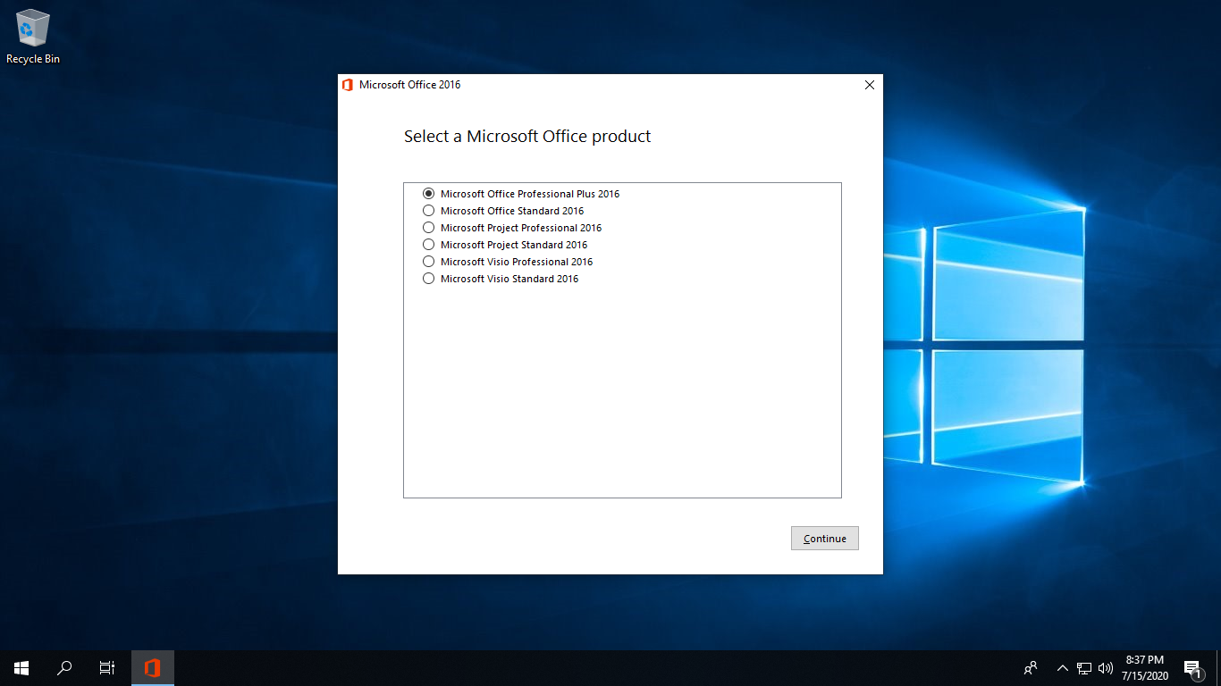Open Task View from the taskbar
Viewport: 1221px width, 686px height.
(107, 667)
